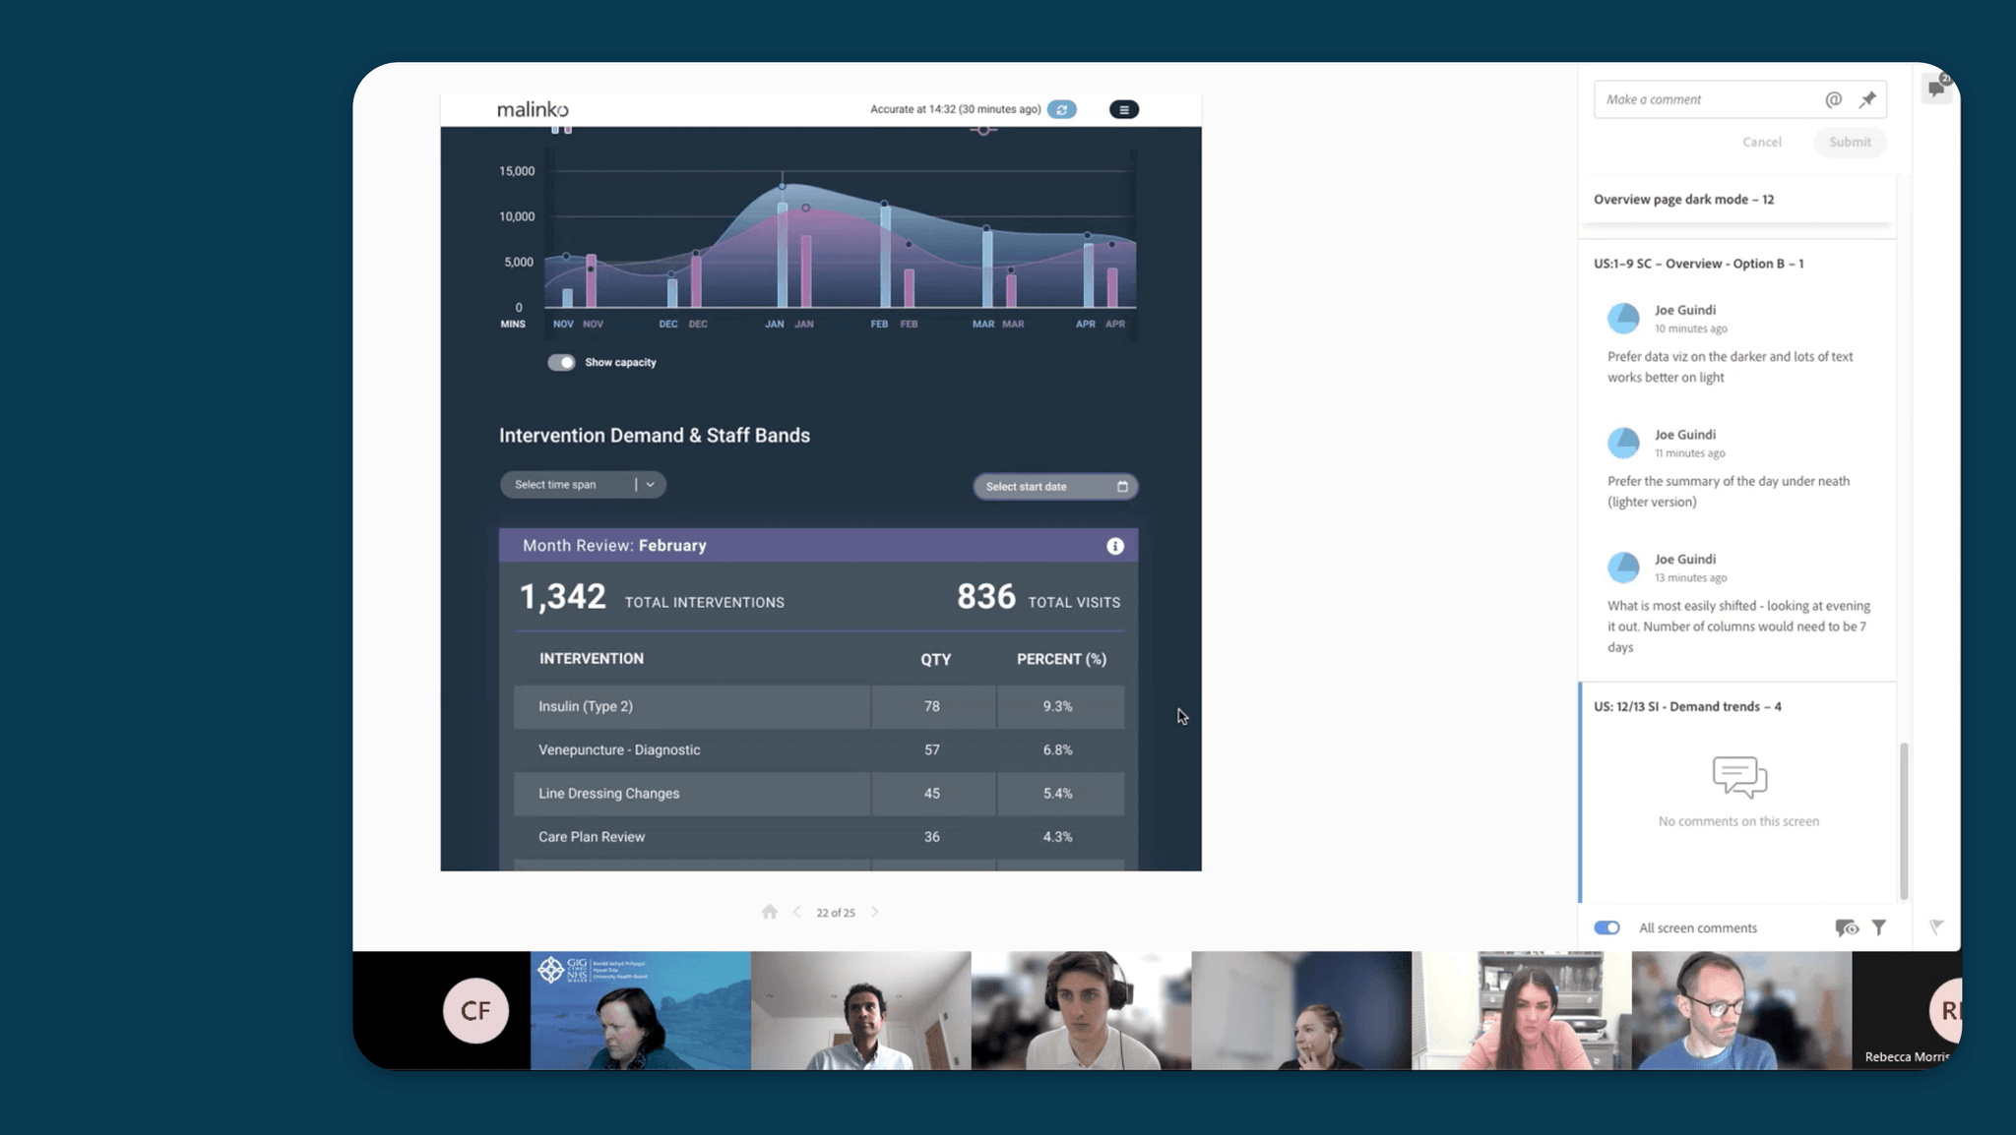Open the hamburger menu in Malinko header
Screen dimensions: 2016x1135
pyautogui.click(x=1123, y=109)
